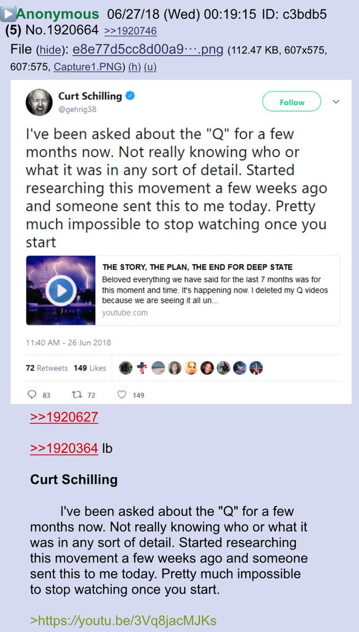This screenshot has width=359, height=632.
Task: Follow Curt Schilling with the Follow button
Action: pos(292,103)
